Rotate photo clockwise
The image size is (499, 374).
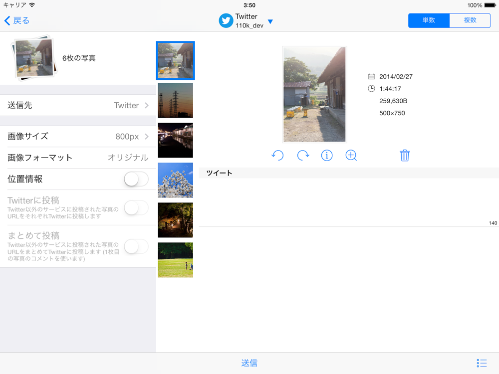tap(303, 156)
